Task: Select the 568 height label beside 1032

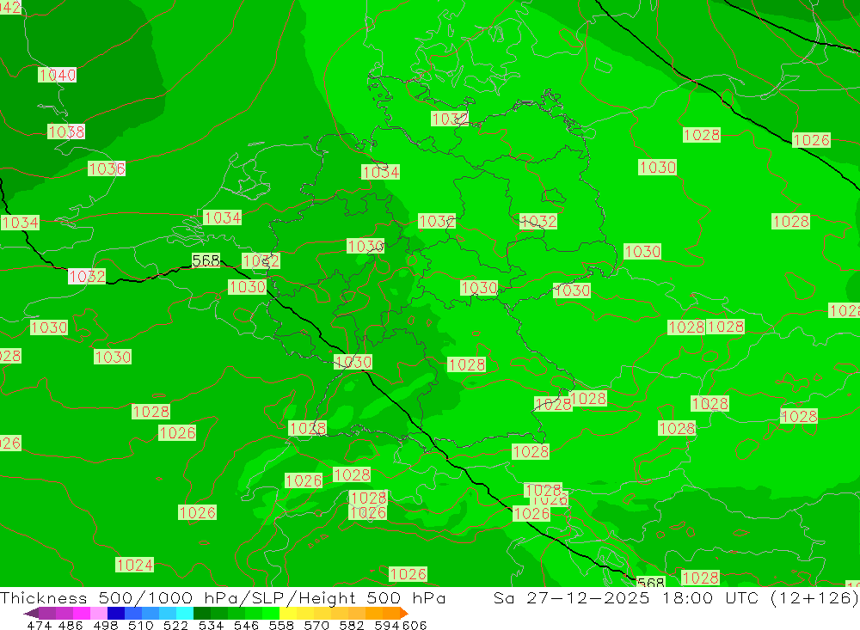Action: (x=206, y=260)
